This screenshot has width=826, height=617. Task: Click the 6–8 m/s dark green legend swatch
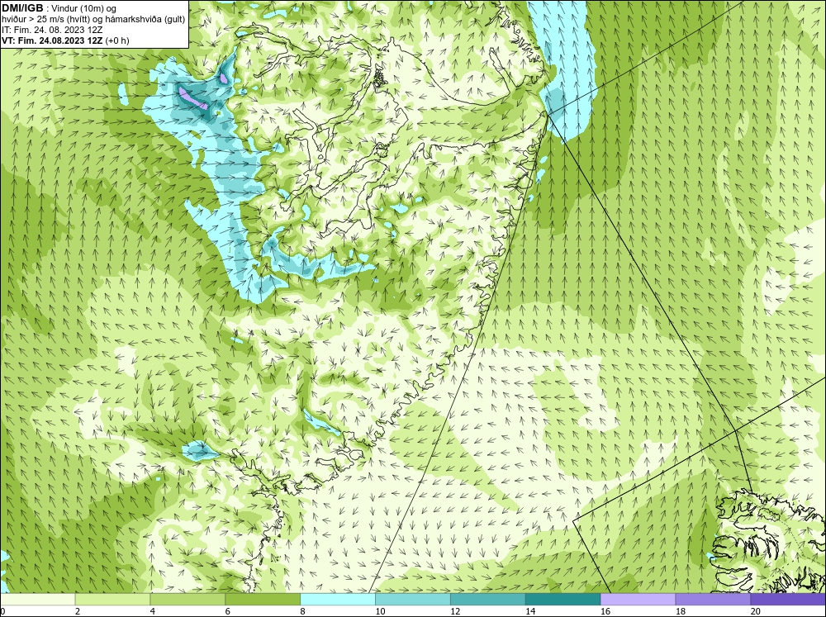(x=263, y=599)
